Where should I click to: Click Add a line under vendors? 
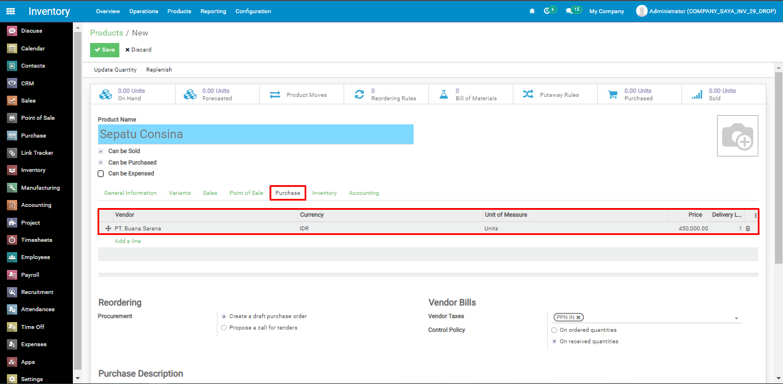click(x=127, y=241)
